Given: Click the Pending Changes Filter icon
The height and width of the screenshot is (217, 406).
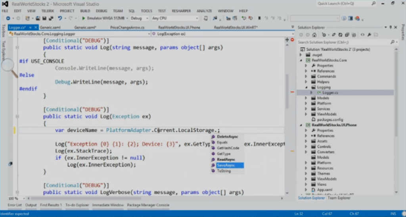Looking at the screenshot, I should 324,35.
